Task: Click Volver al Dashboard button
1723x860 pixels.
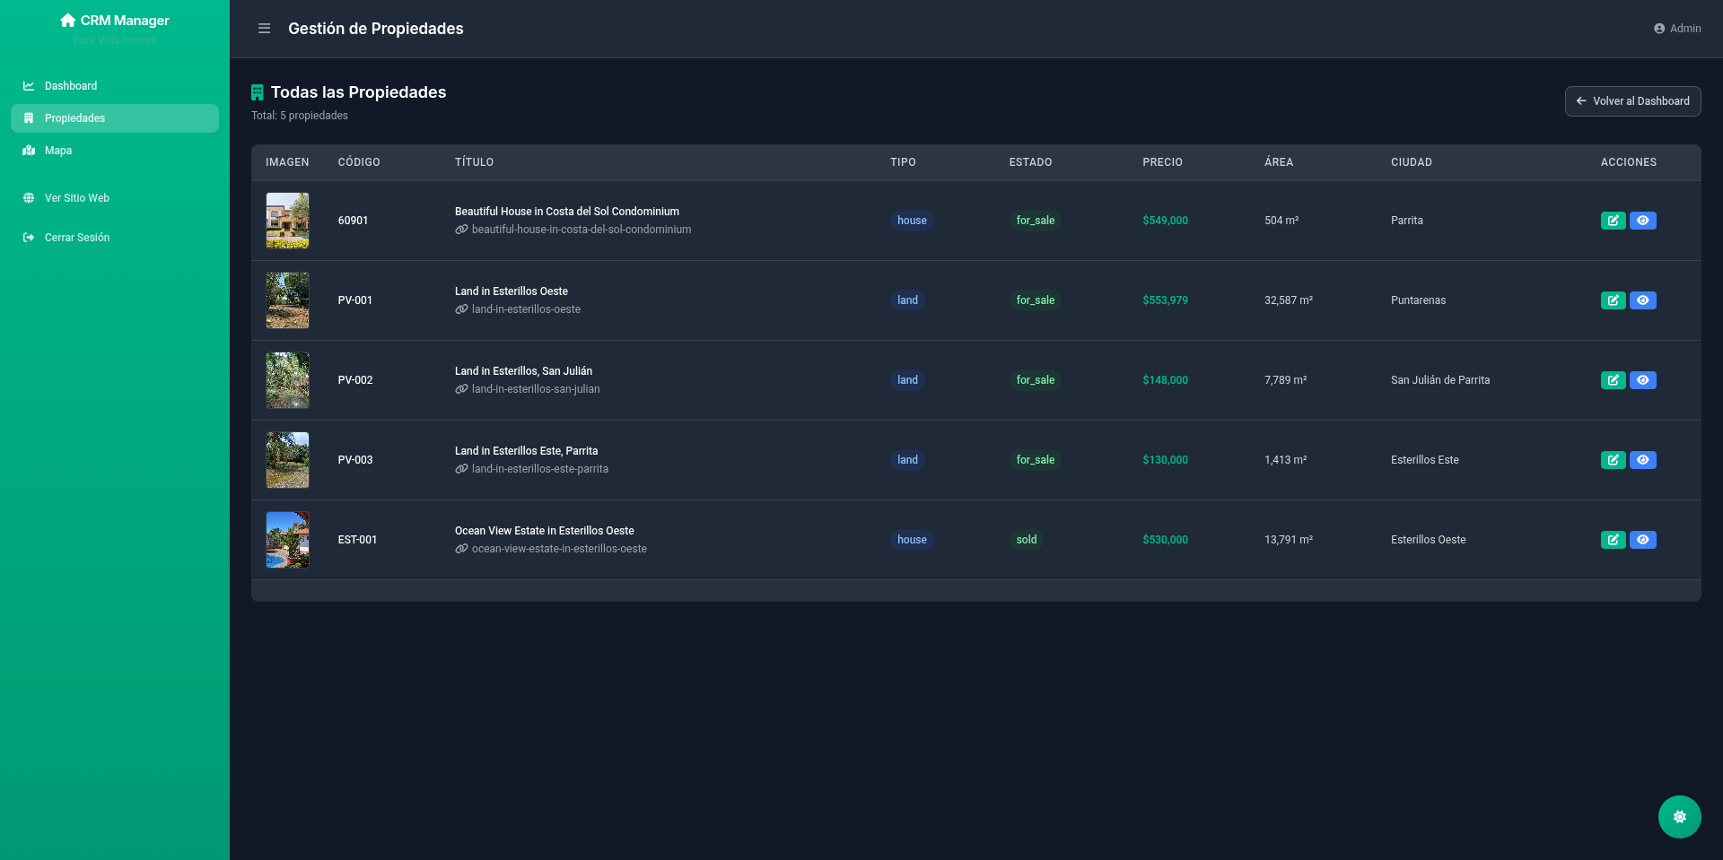Action: click(1632, 101)
